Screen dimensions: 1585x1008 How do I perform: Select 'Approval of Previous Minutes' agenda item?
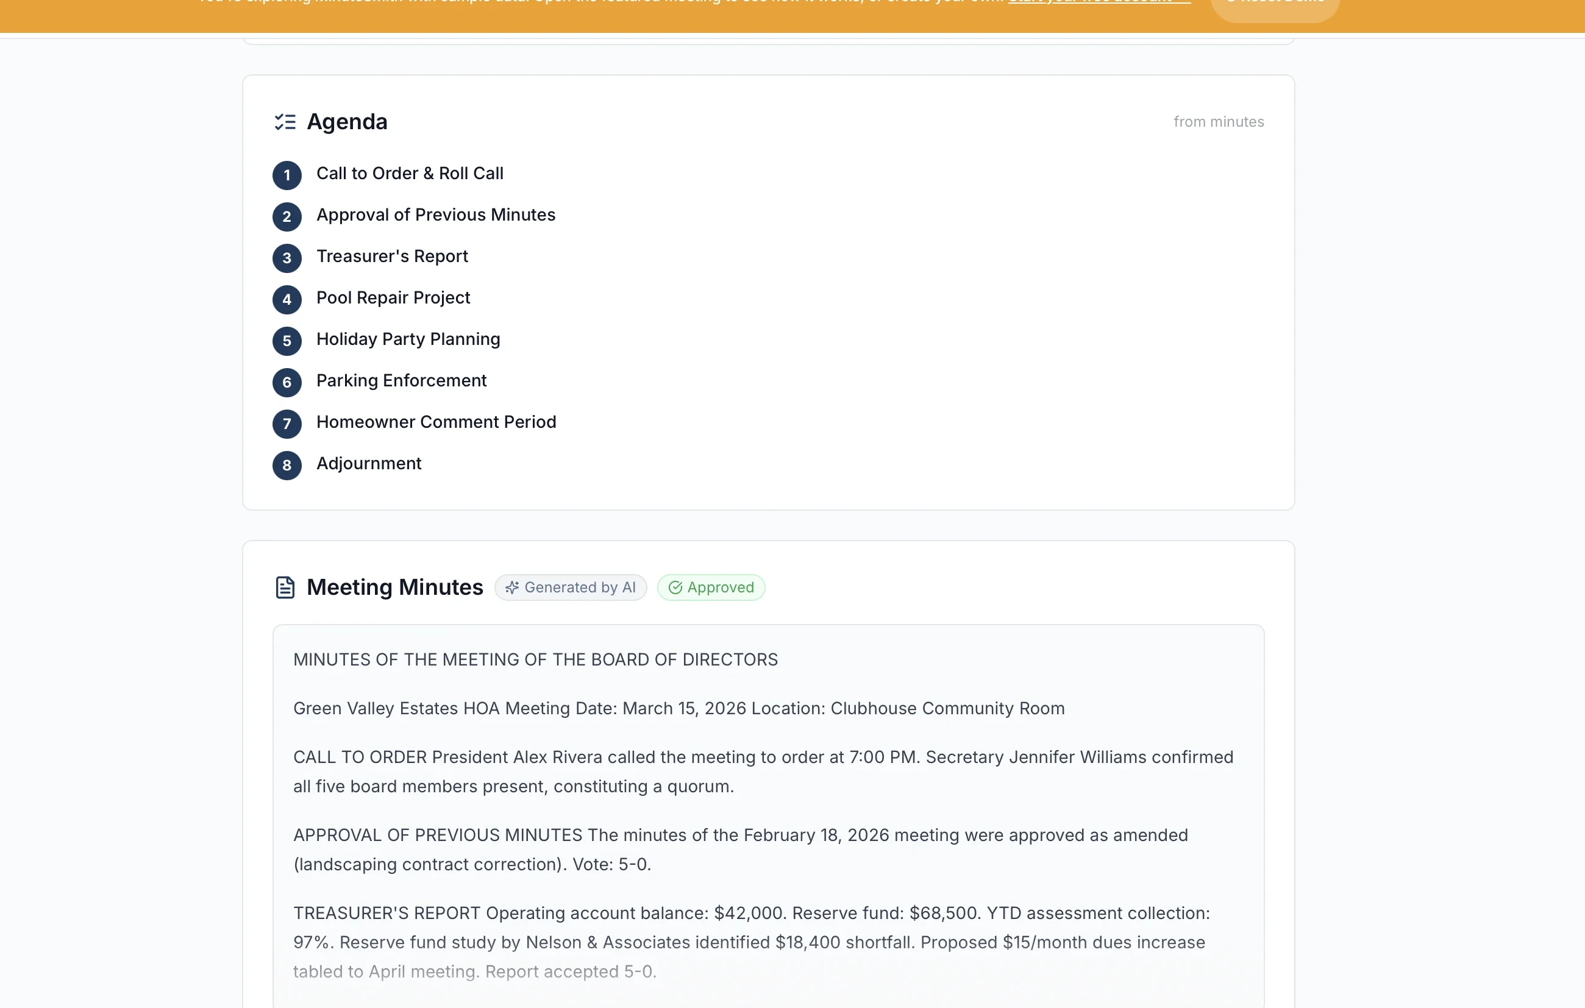point(436,215)
